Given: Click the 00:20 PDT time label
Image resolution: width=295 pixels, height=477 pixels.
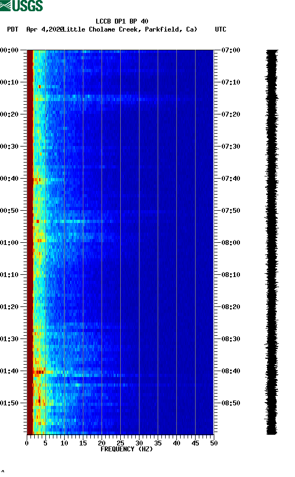Looking at the screenshot, I should (9, 114).
